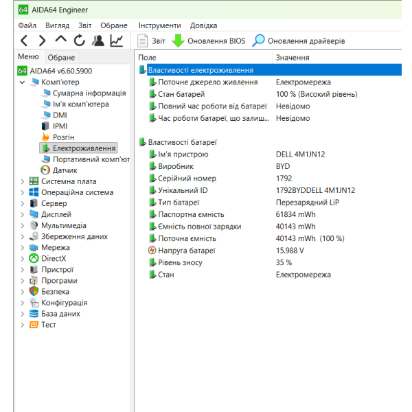Go forward with the right arrow toolbar icon
The height and width of the screenshot is (412, 412).
click(42, 41)
